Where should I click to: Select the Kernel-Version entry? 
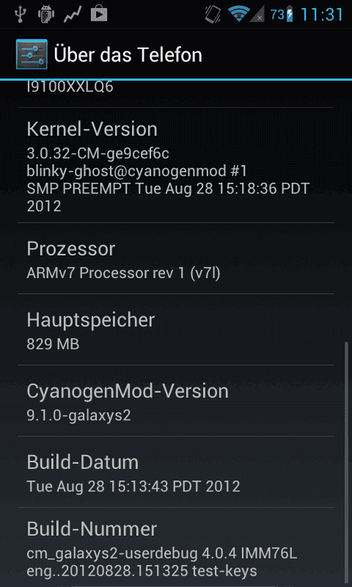176,165
